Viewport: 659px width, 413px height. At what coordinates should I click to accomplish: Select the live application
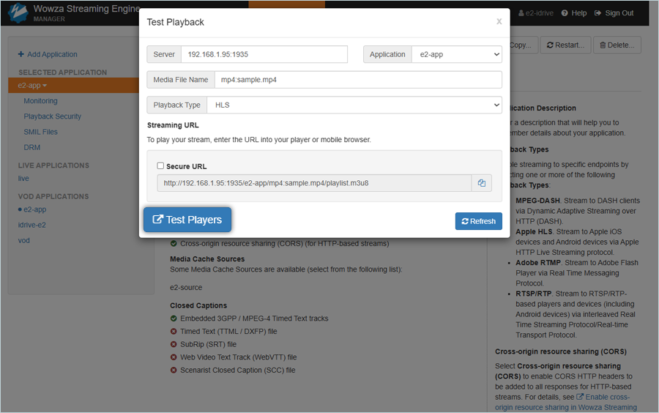[23, 179]
